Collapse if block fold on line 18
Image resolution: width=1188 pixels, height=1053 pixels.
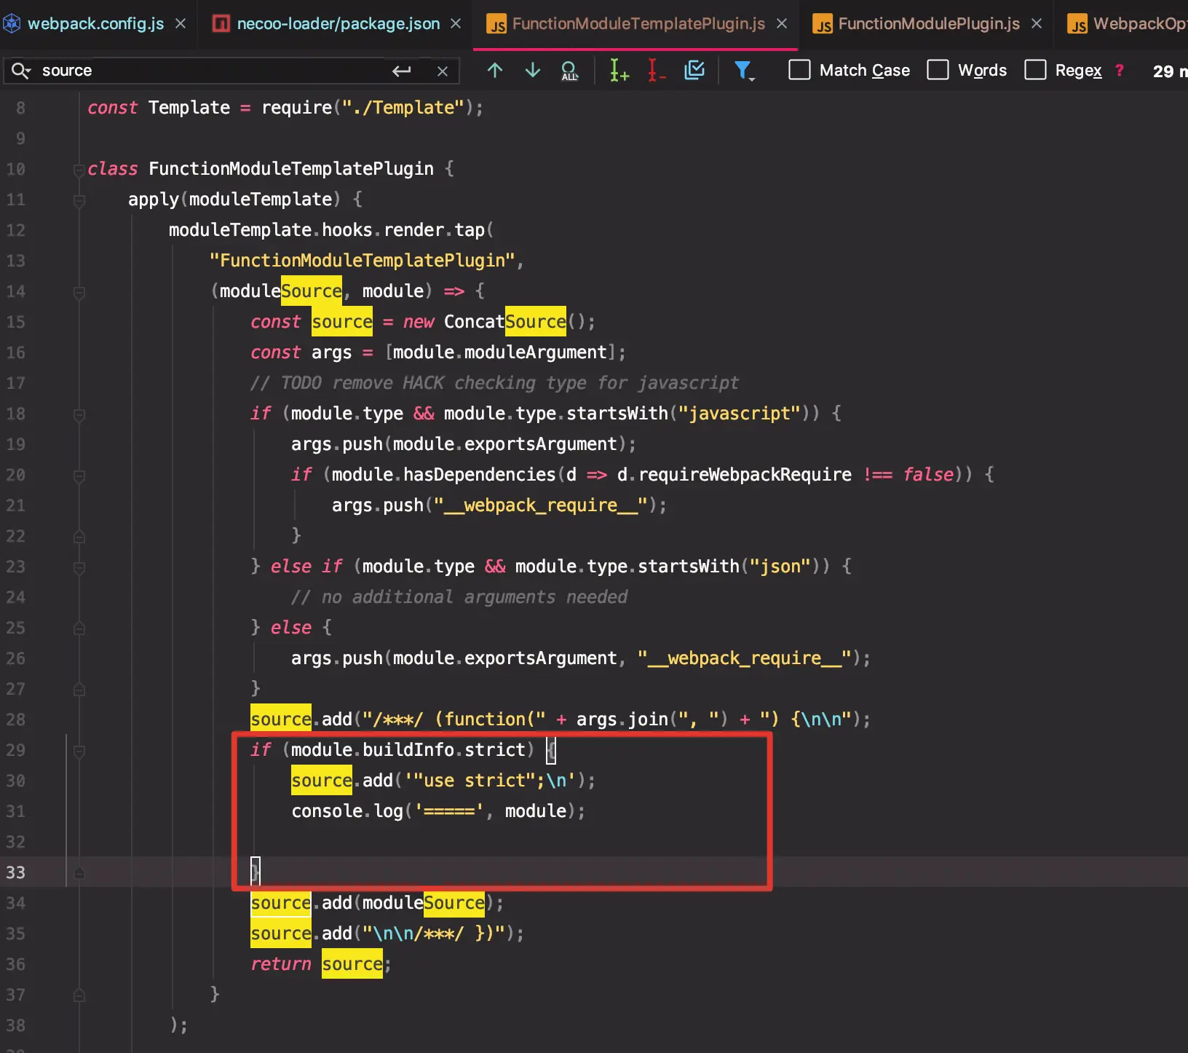click(x=79, y=414)
